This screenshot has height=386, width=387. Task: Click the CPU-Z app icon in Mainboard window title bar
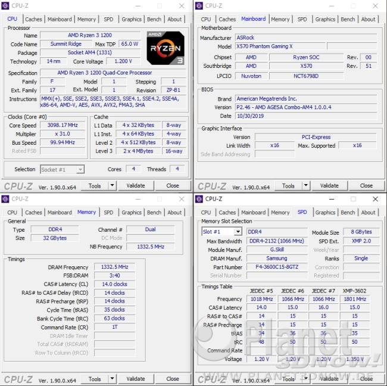(199, 6)
